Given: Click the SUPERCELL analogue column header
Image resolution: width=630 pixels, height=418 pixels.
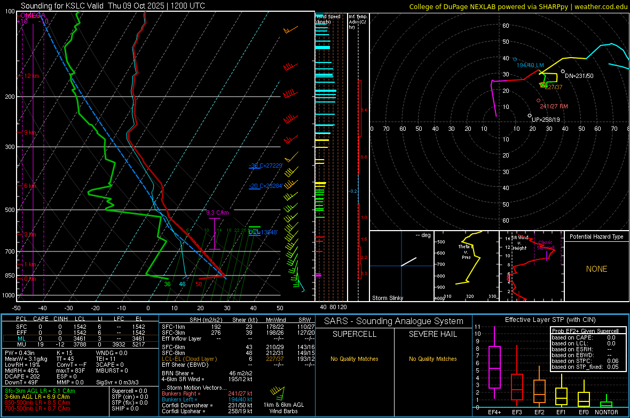Looking at the screenshot, I should pos(355,334).
